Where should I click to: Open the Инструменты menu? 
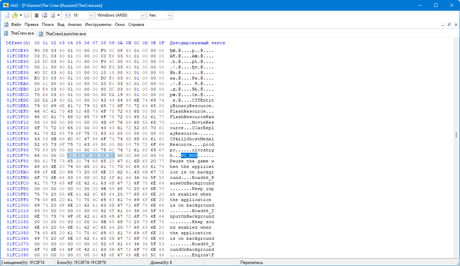98,25
